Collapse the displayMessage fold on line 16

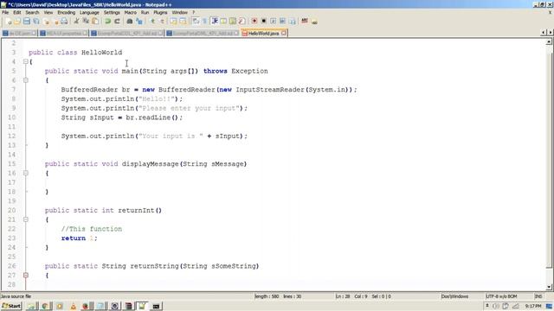26,173
